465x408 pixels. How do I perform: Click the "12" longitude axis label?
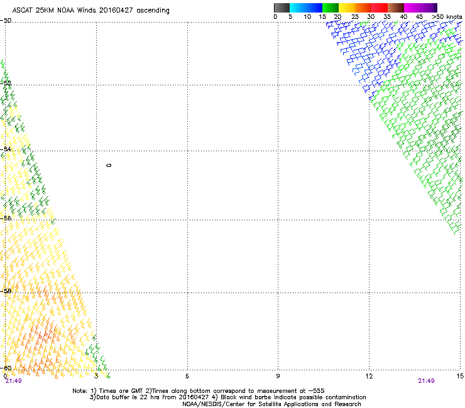pos(369,376)
